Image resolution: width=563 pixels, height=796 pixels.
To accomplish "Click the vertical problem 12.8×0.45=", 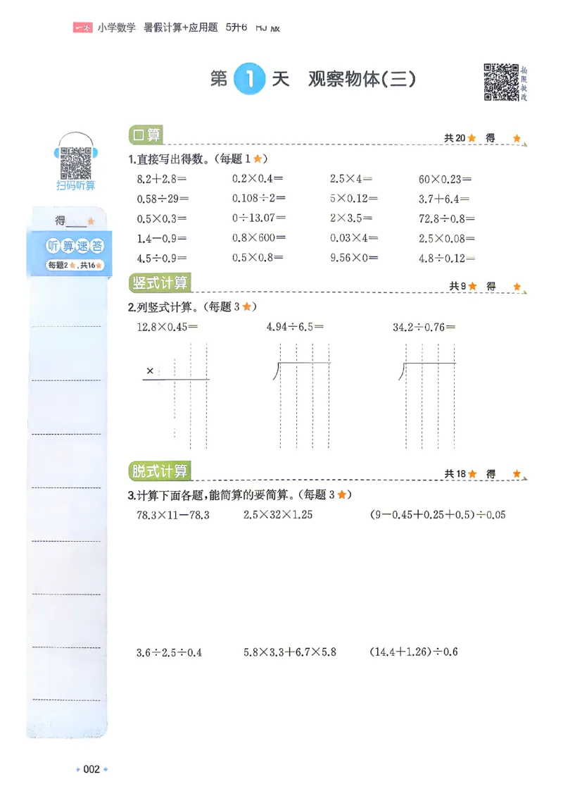I will click(167, 328).
